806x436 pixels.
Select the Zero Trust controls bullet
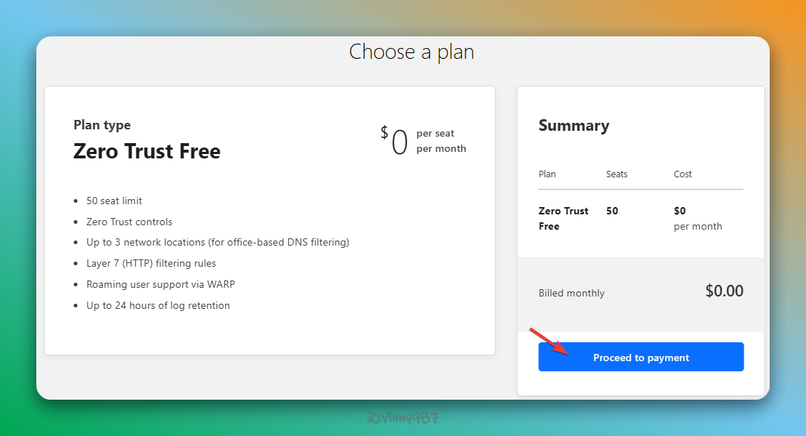click(x=129, y=222)
